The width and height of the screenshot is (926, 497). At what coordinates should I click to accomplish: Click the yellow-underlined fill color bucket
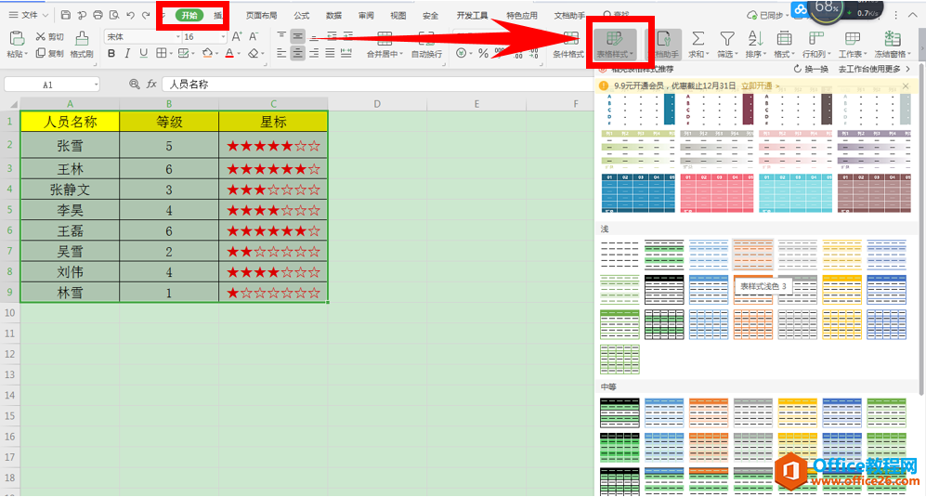207,53
